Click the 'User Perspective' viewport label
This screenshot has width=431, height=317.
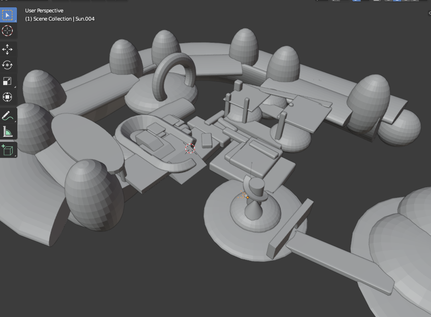coord(44,11)
